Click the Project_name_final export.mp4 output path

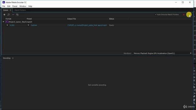[87, 25]
